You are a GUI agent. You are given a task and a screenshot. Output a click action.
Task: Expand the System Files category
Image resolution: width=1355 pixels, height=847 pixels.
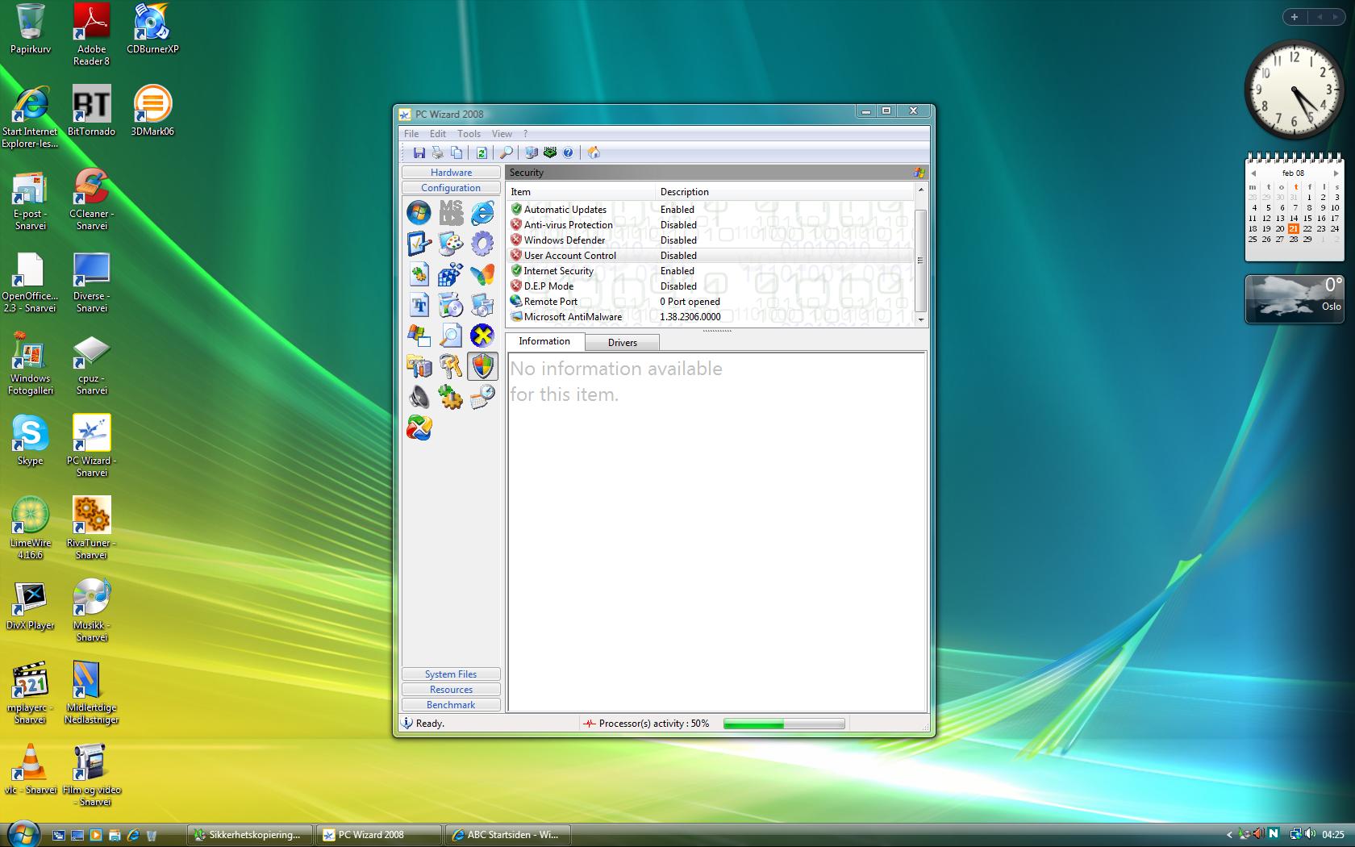[x=451, y=674]
